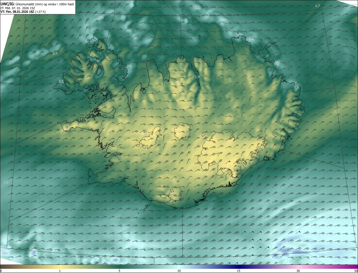Click the 4.7 value label near the top edge
The width and height of the screenshot is (358, 273).
click(317, 6)
